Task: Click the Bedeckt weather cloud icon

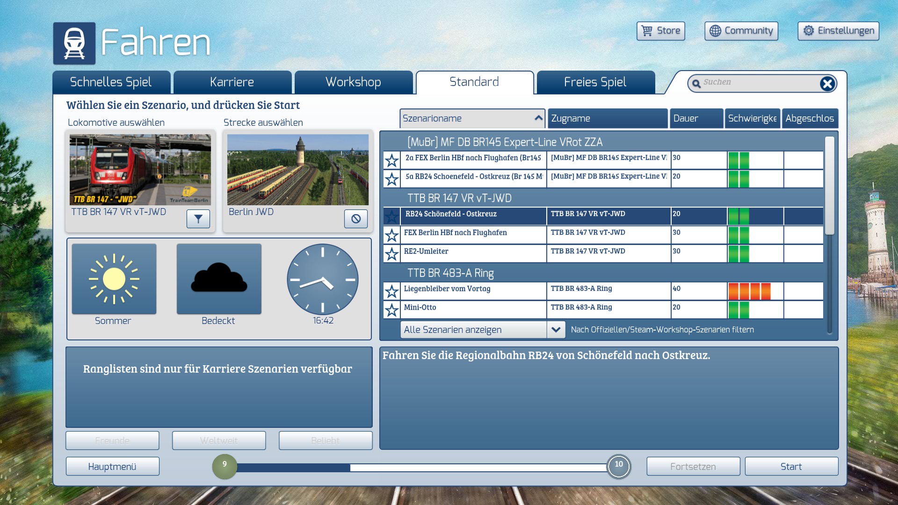Action: pyautogui.click(x=219, y=279)
